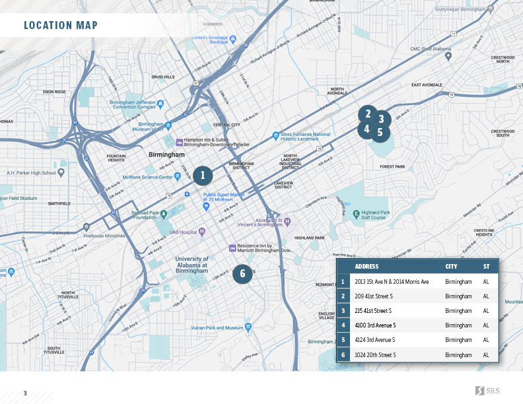
Task: Click the Birmingham city label on map
Action: pyautogui.click(x=166, y=154)
